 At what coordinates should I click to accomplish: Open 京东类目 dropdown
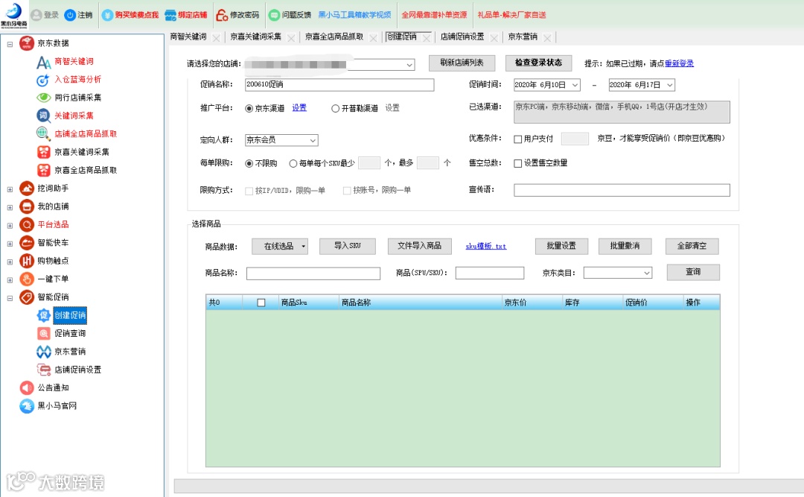pos(647,273)
